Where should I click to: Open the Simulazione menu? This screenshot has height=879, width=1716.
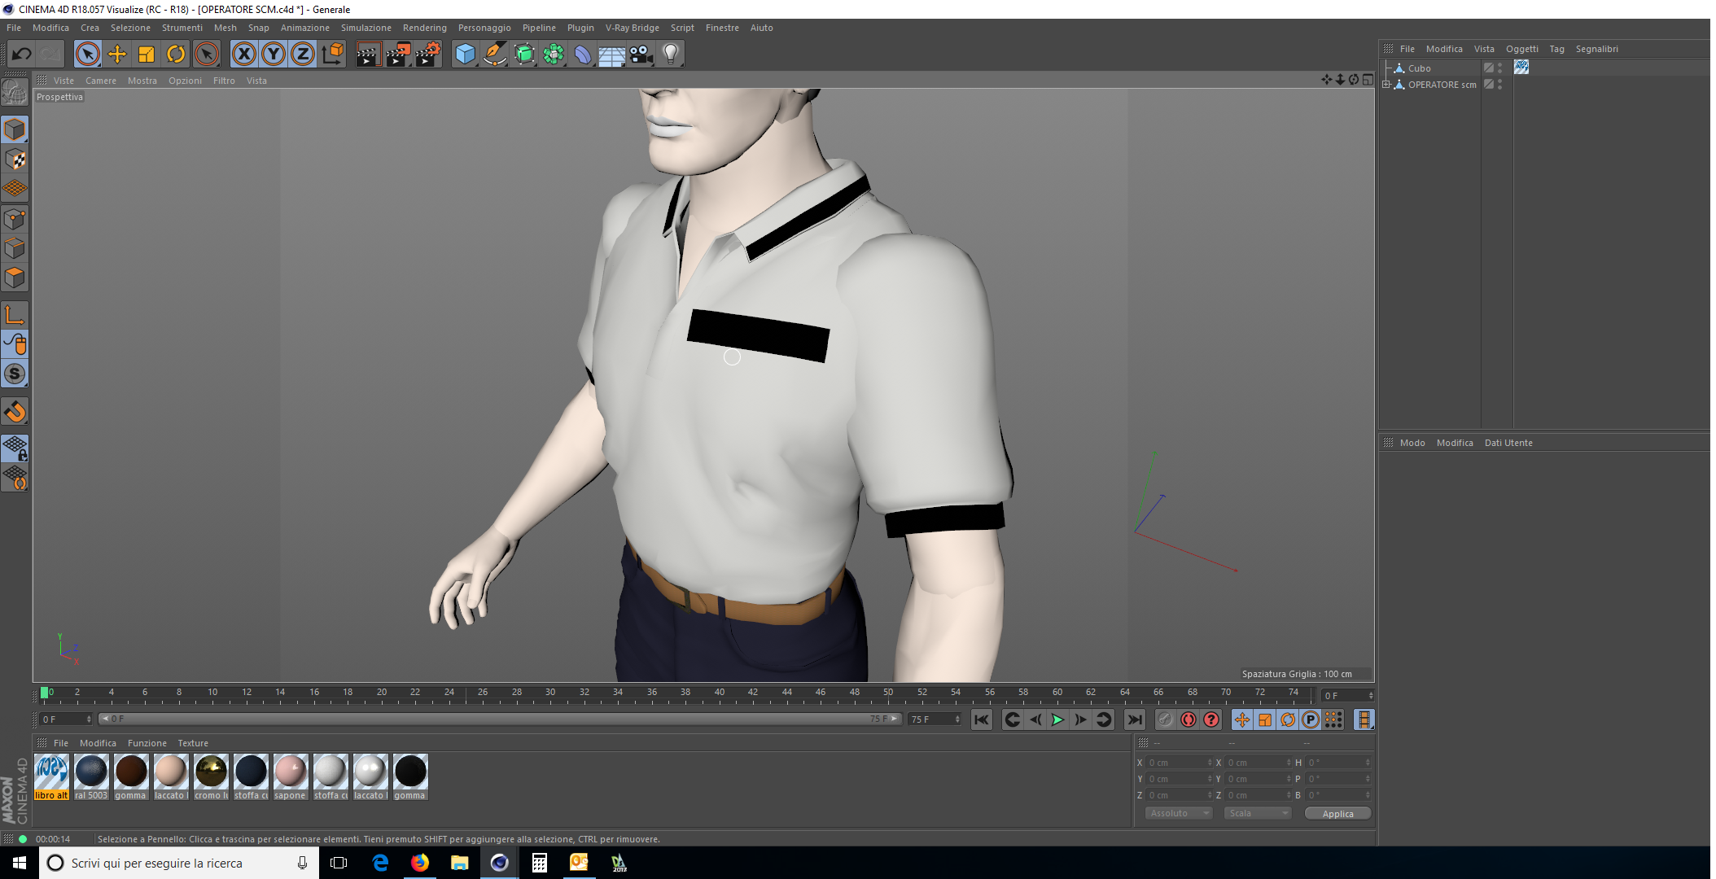(366, 28)
